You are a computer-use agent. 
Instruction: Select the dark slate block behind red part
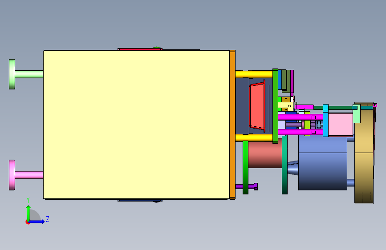coord(242,106)
